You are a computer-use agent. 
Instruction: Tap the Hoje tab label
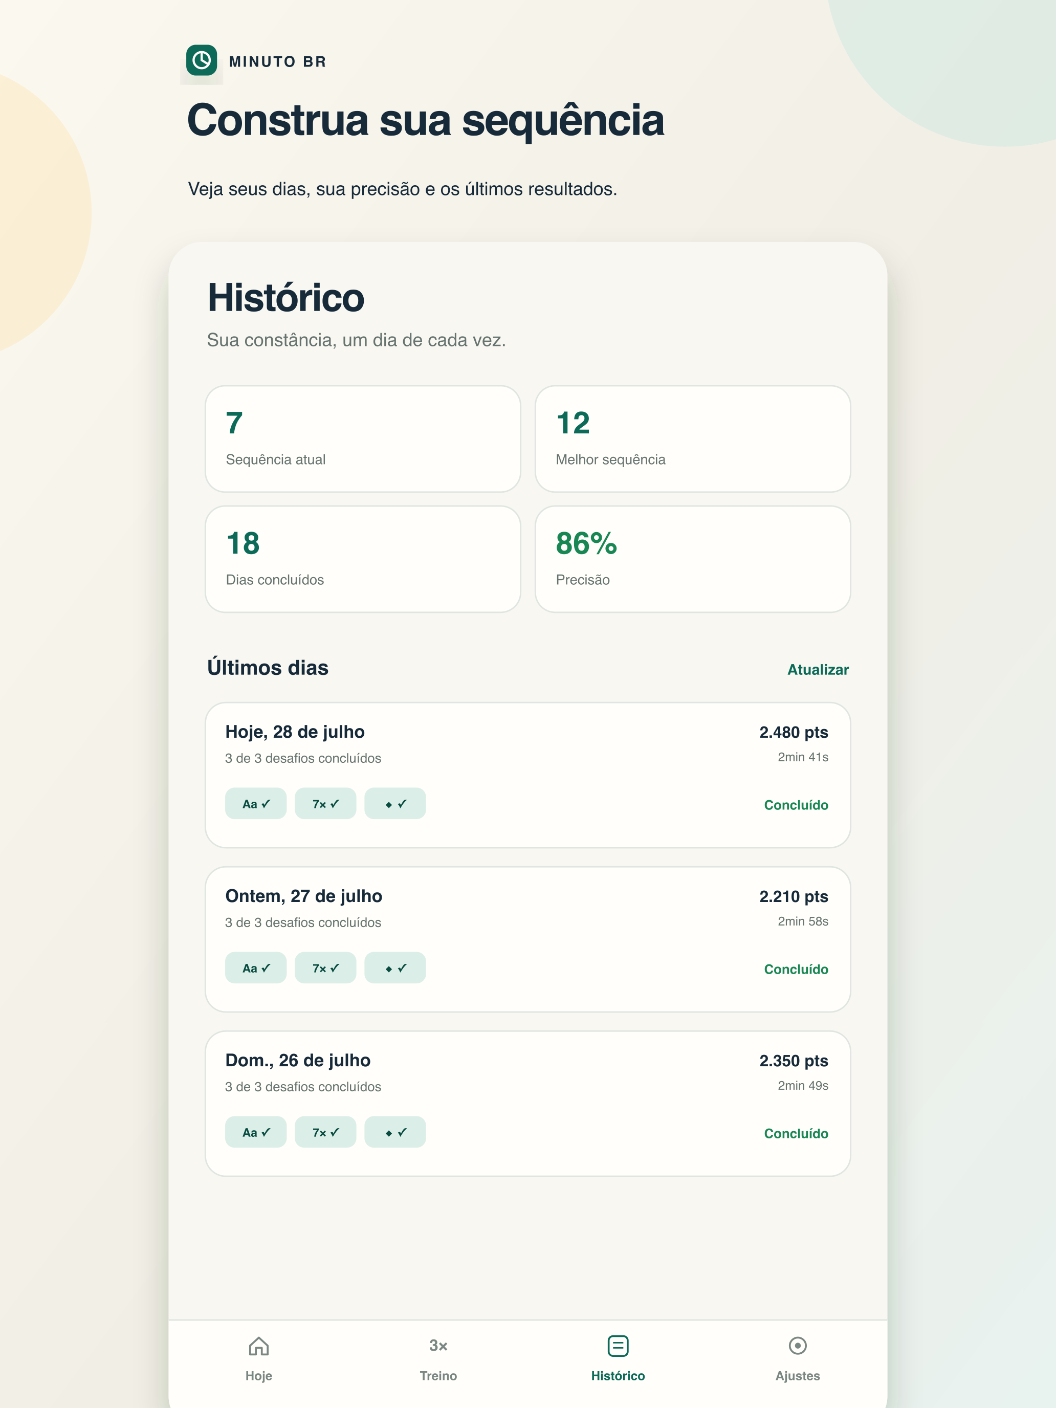258,1376
